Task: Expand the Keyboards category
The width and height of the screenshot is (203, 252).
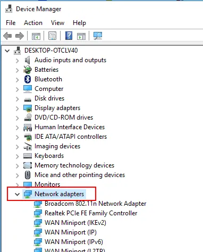Action: [x=18, y=156]
